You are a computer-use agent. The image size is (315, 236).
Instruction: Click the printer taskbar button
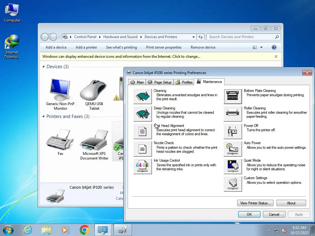click(123, 230)
